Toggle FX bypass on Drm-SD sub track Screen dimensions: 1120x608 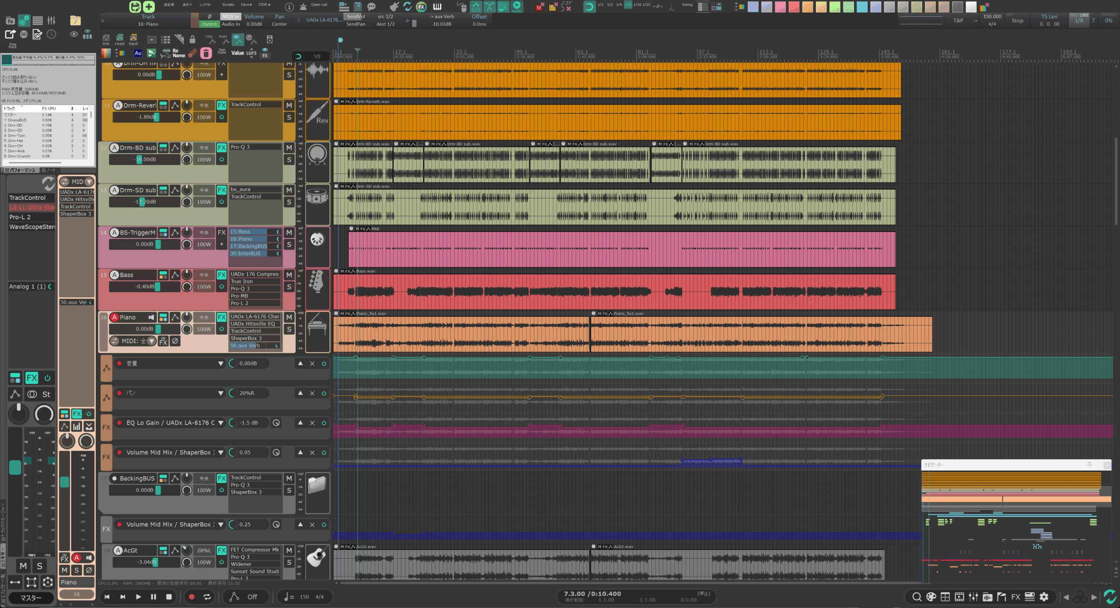221,202
